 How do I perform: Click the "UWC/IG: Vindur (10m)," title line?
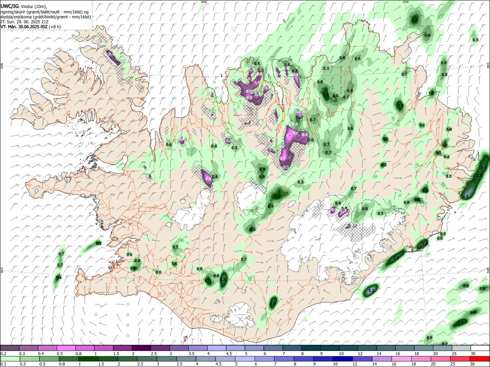click(24, 6)
